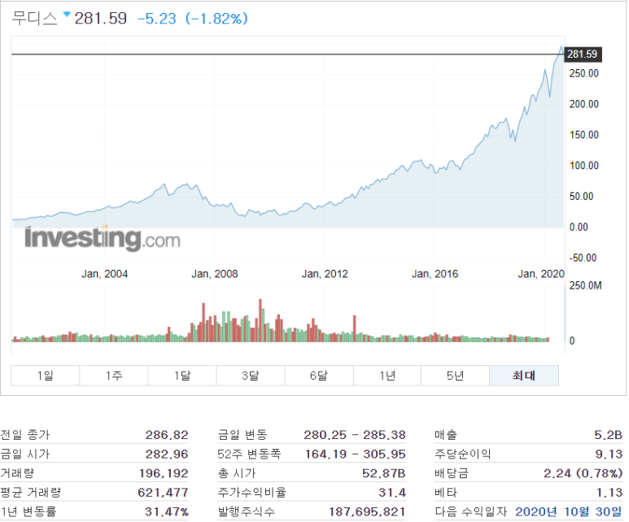The image size is (629, 522).
Task: Click the Jan, 2016 axis label
Action: 435,274
